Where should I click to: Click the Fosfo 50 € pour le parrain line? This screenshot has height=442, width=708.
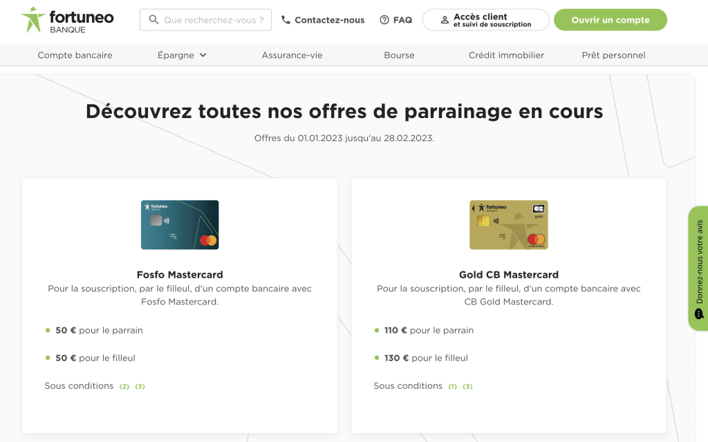coord(99,330)
